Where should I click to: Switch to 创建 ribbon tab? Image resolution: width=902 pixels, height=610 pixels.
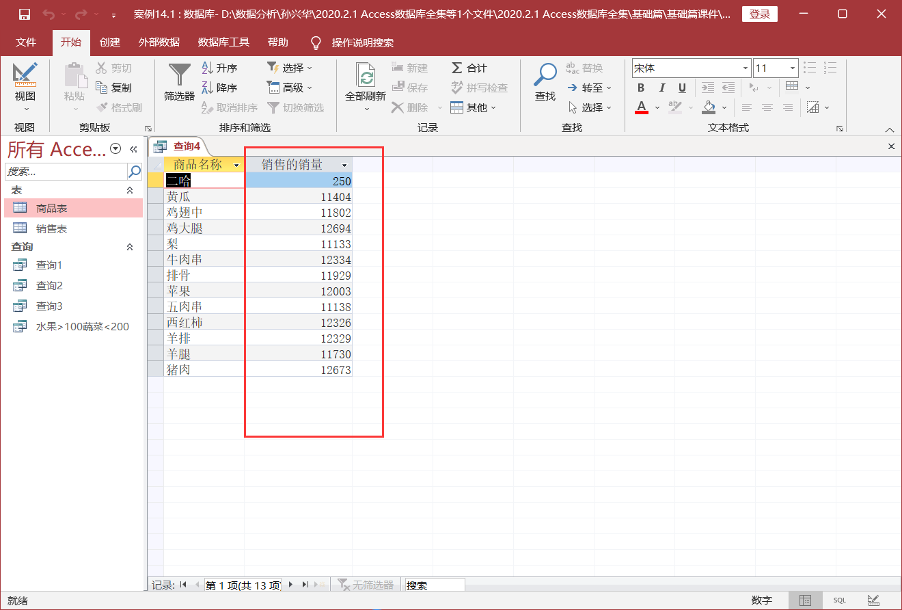pos(110,42)
